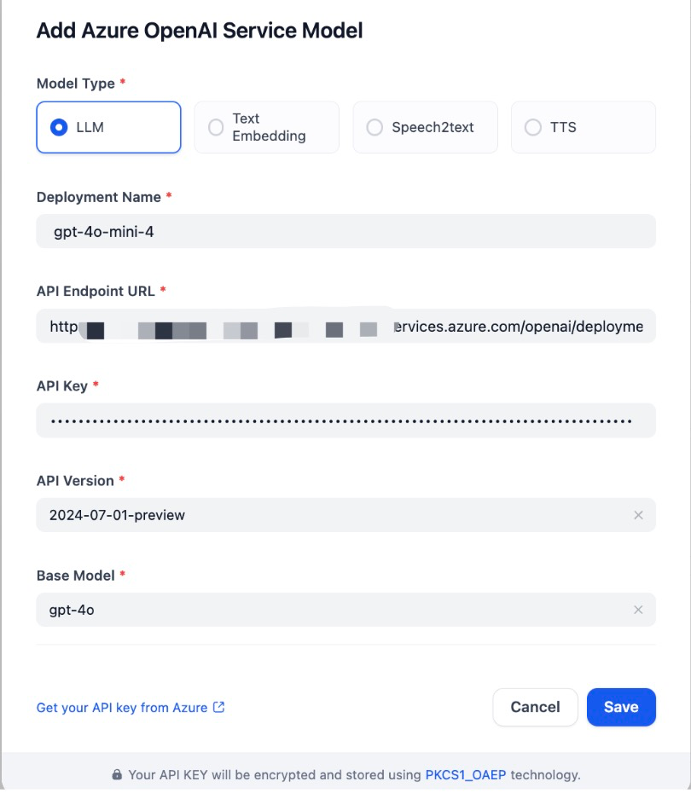Open the Base Model gpt-4o dropdown
691x793 pixels.
pos(346,610)
